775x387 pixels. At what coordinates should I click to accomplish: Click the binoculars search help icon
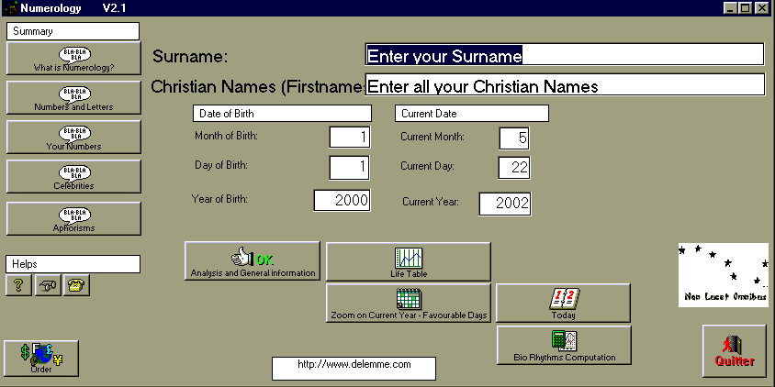point(48,285)
